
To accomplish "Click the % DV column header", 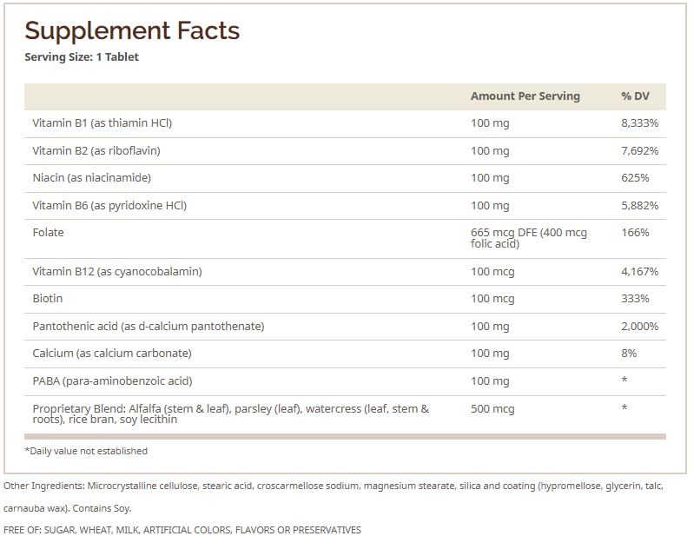I will tap(635, 96).
